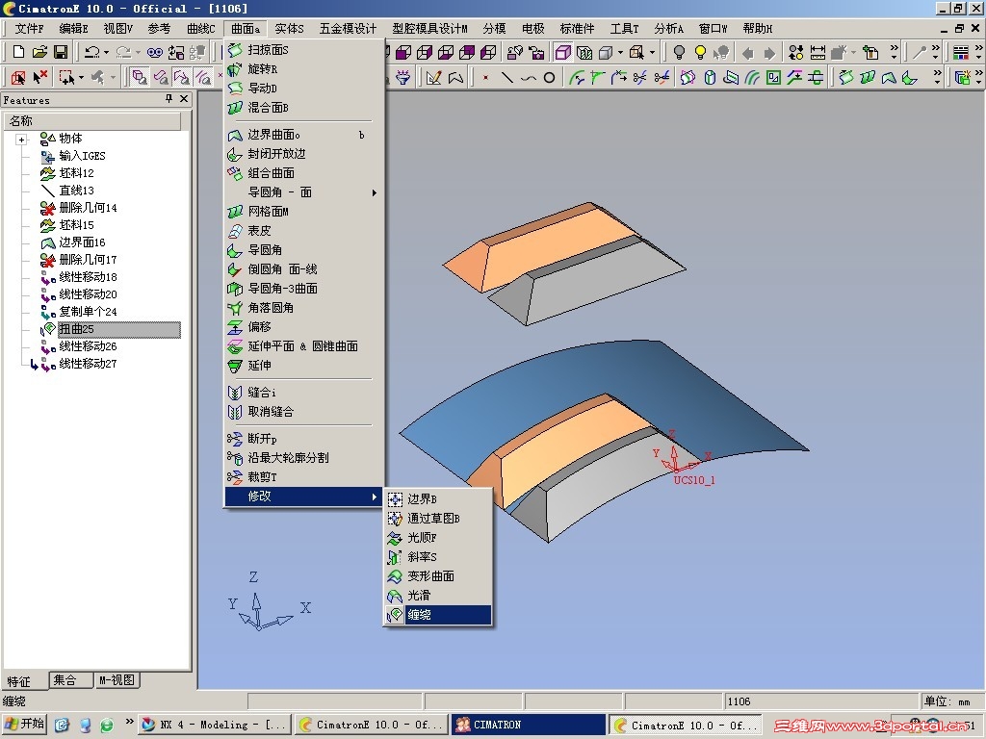Expand the toolbar overflow chevron beside the color palette icon

click(x=978, y=52)
